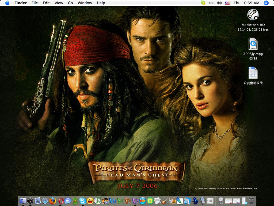Screen dimensions: 274x206
Task: Click "37.14 GB, 7.26 GB free" text
Action: pos(253,30)
